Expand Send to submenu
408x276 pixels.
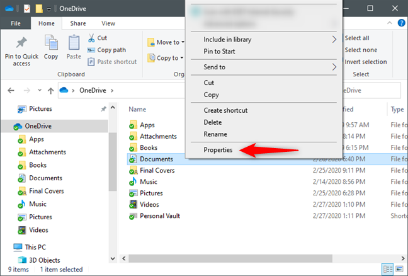coord(334,67)
